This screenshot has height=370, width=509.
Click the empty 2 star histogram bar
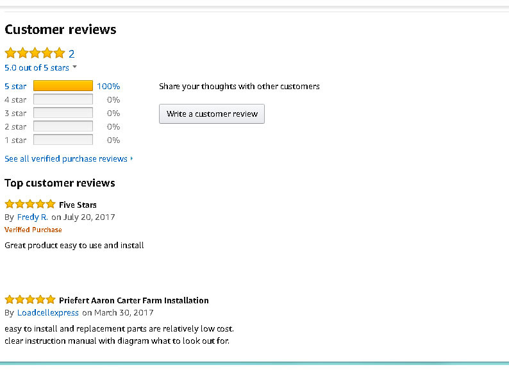[63, 126]
